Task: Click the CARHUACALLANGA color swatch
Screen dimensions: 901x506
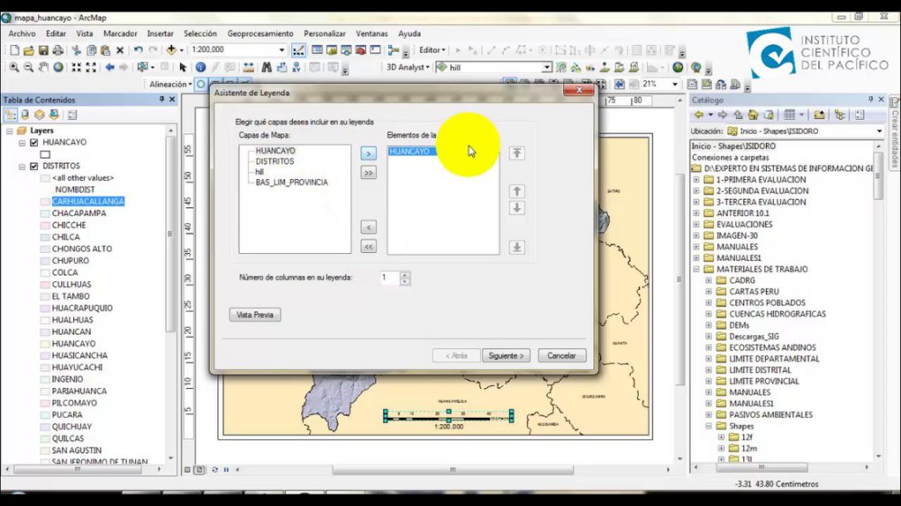Action: 45,202
